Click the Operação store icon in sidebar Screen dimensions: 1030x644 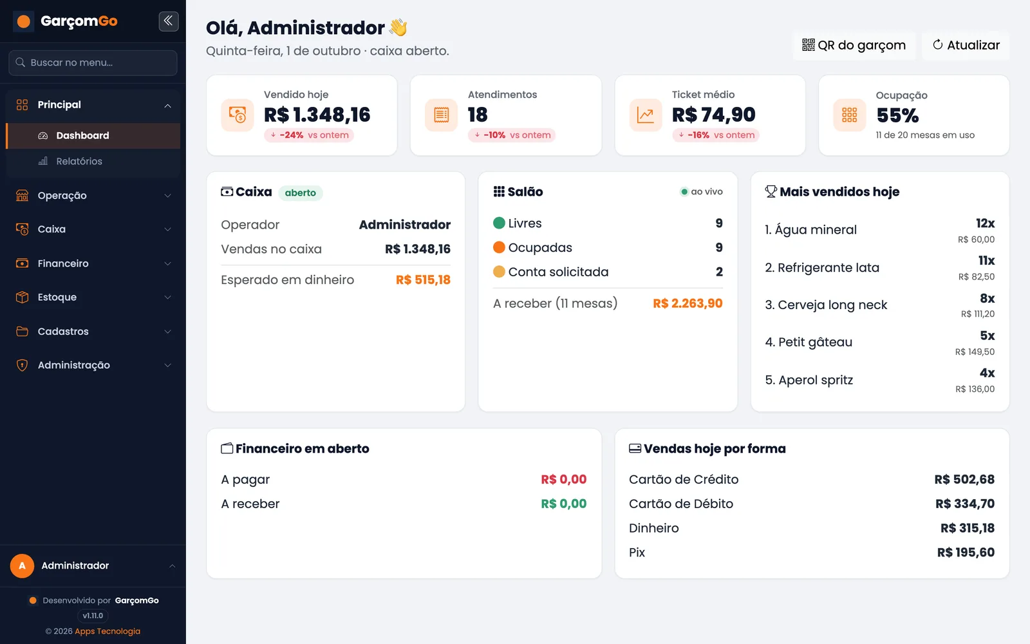[23, 196]
